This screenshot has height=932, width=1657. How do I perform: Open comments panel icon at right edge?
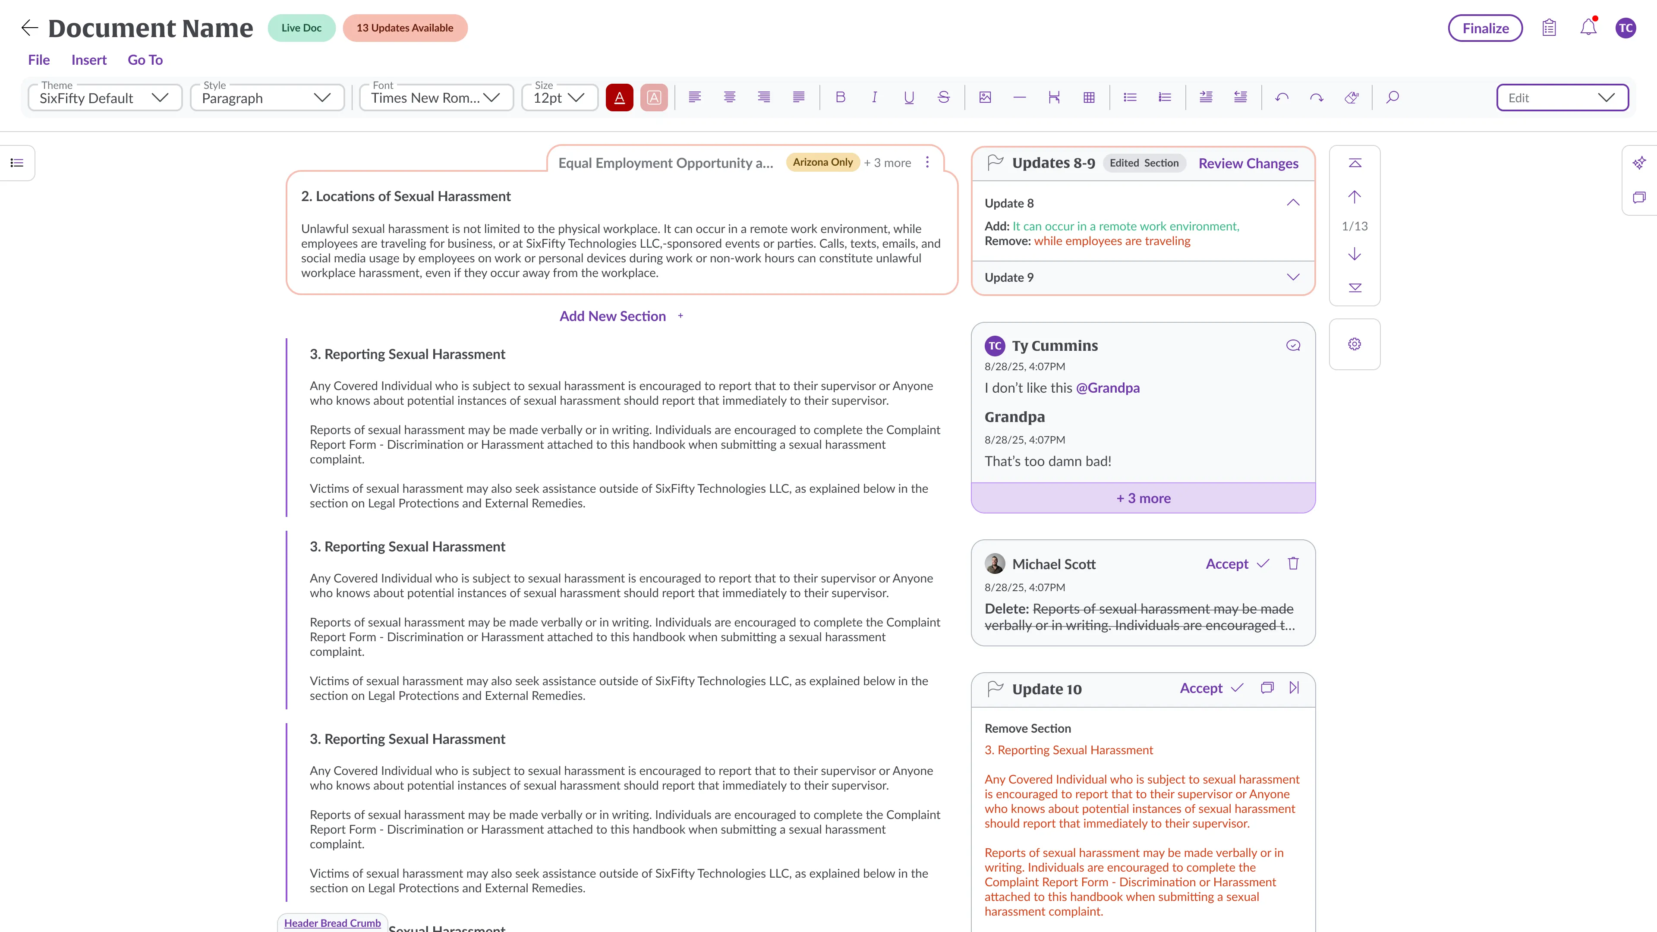pyautogui.click(x=1639, y=198)
